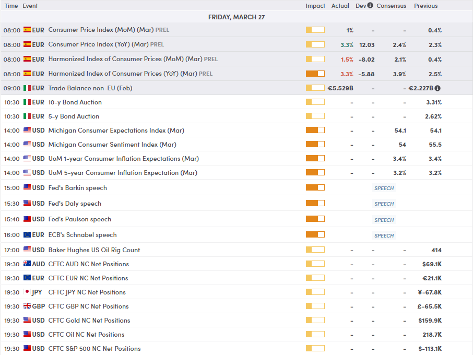Open CFTC Gold NC Net Positions event
Screen dimensions: 473x355
[x=89, y=321]
